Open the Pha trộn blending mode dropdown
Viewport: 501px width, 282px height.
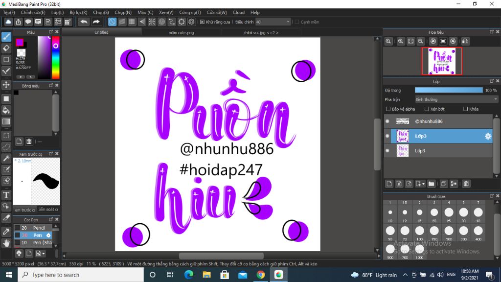[456, 99]
